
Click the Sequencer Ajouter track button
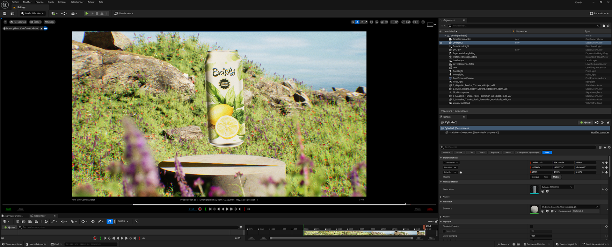click(10, 227)
